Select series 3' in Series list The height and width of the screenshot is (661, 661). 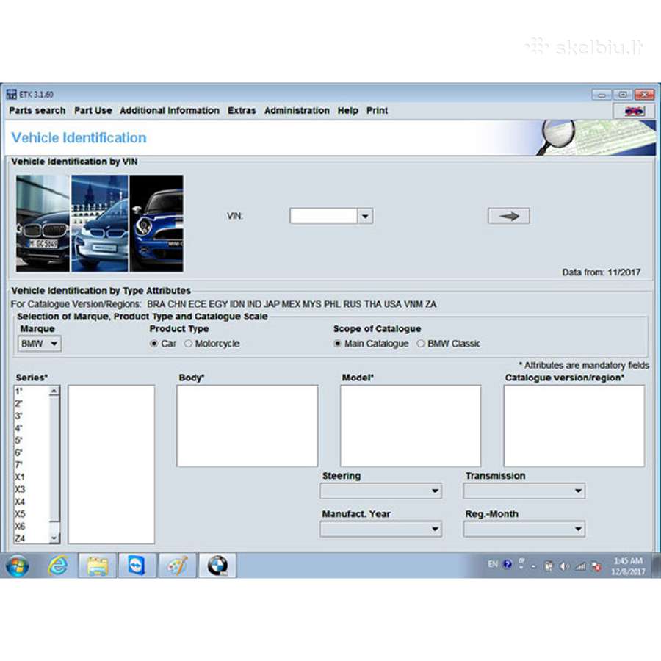[32, 416]
